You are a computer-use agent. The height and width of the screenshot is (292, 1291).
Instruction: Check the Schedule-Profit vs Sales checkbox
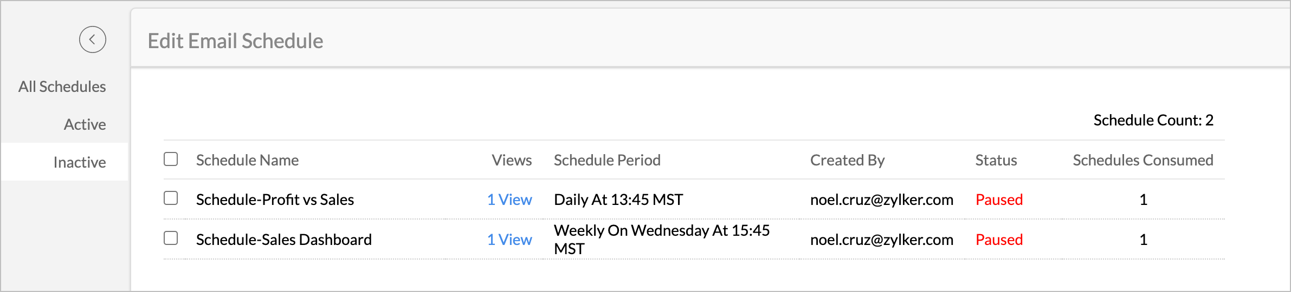(x=171, y=198)
